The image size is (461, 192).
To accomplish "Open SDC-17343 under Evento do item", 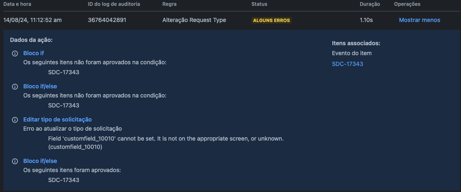I will tap(347, 64).
